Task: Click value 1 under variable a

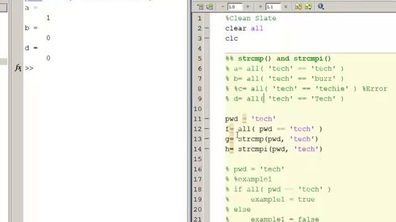Action: 48,18
